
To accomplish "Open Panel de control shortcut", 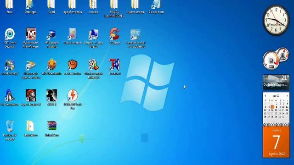I will [x=136, y=38].
